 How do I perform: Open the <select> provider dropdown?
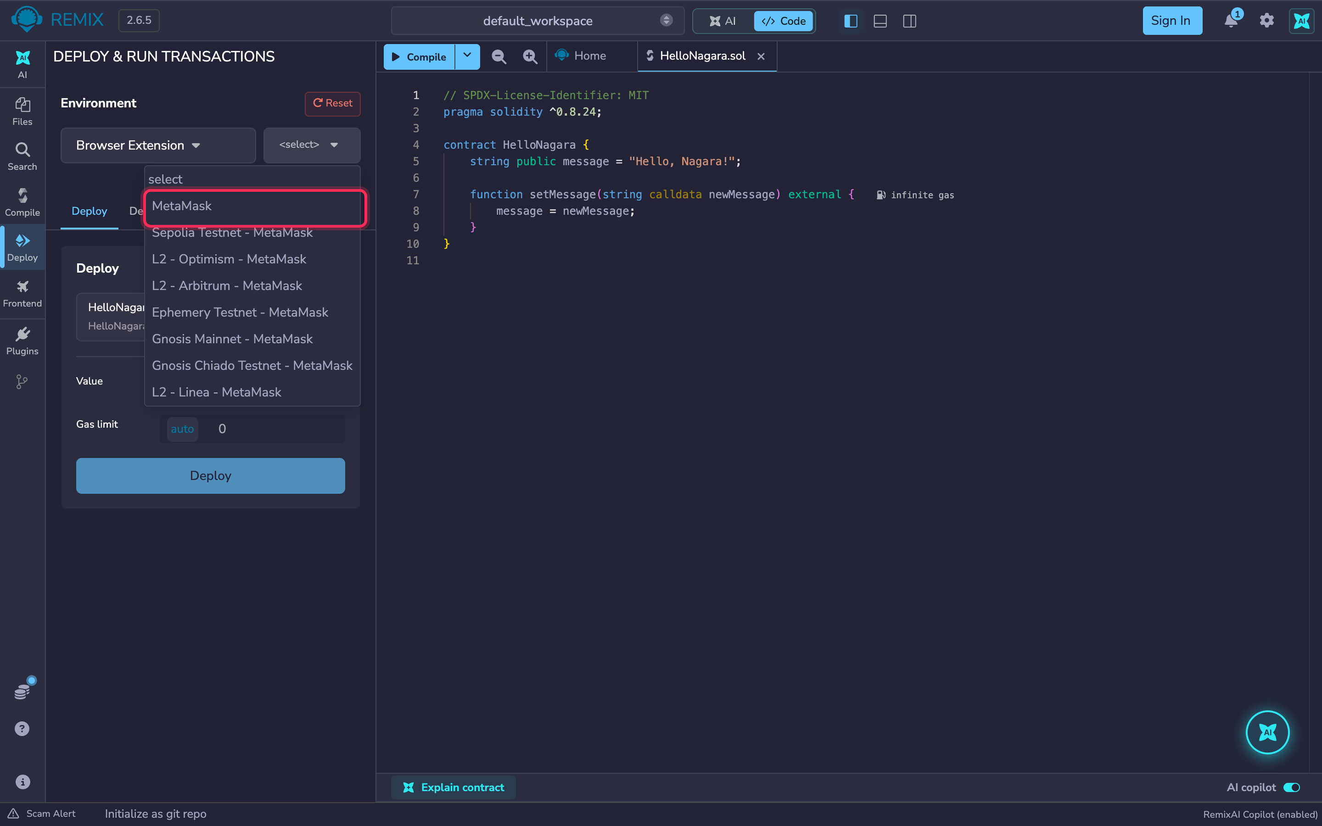click(312, 145)
